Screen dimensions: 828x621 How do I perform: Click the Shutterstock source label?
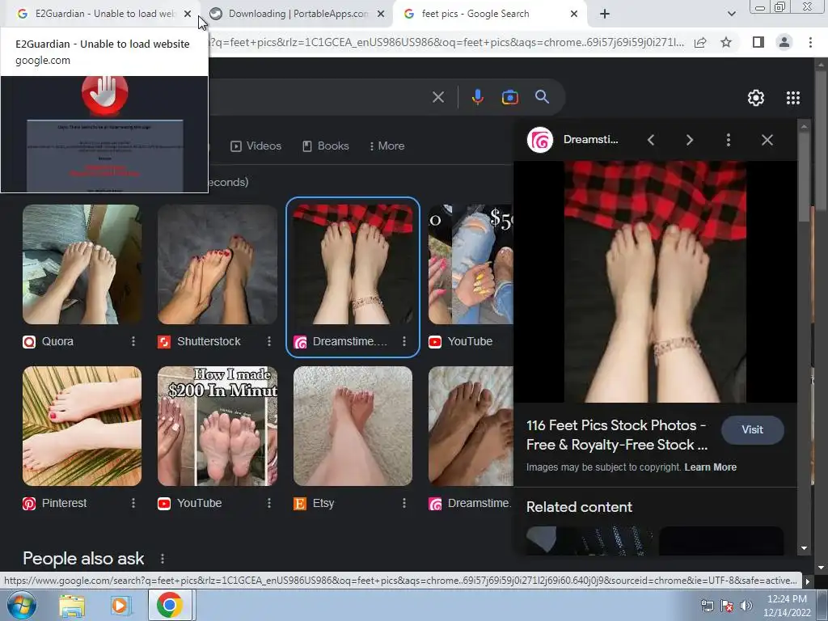point(209,342)
